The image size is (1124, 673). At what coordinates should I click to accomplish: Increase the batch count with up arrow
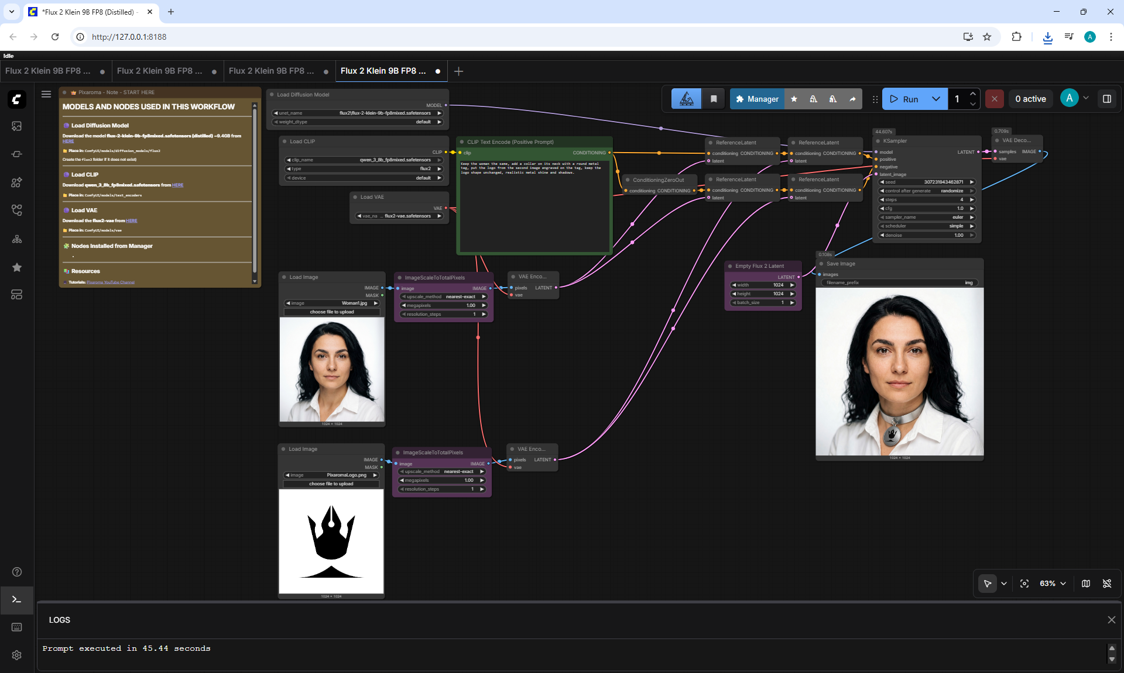coord(972,94)
